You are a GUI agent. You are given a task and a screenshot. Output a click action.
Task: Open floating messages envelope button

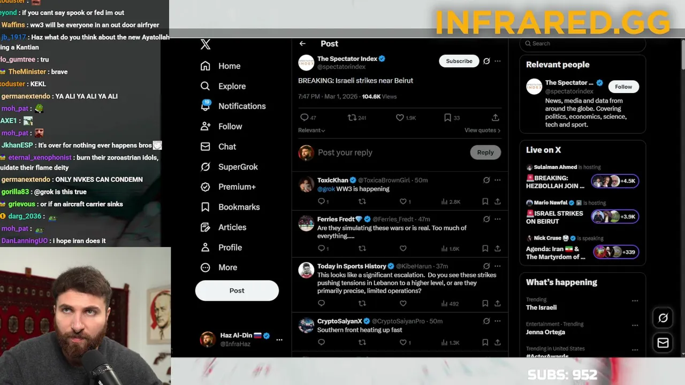tap(663, 343)
